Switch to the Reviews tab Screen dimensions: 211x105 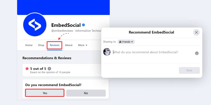[x=55, y=45]
